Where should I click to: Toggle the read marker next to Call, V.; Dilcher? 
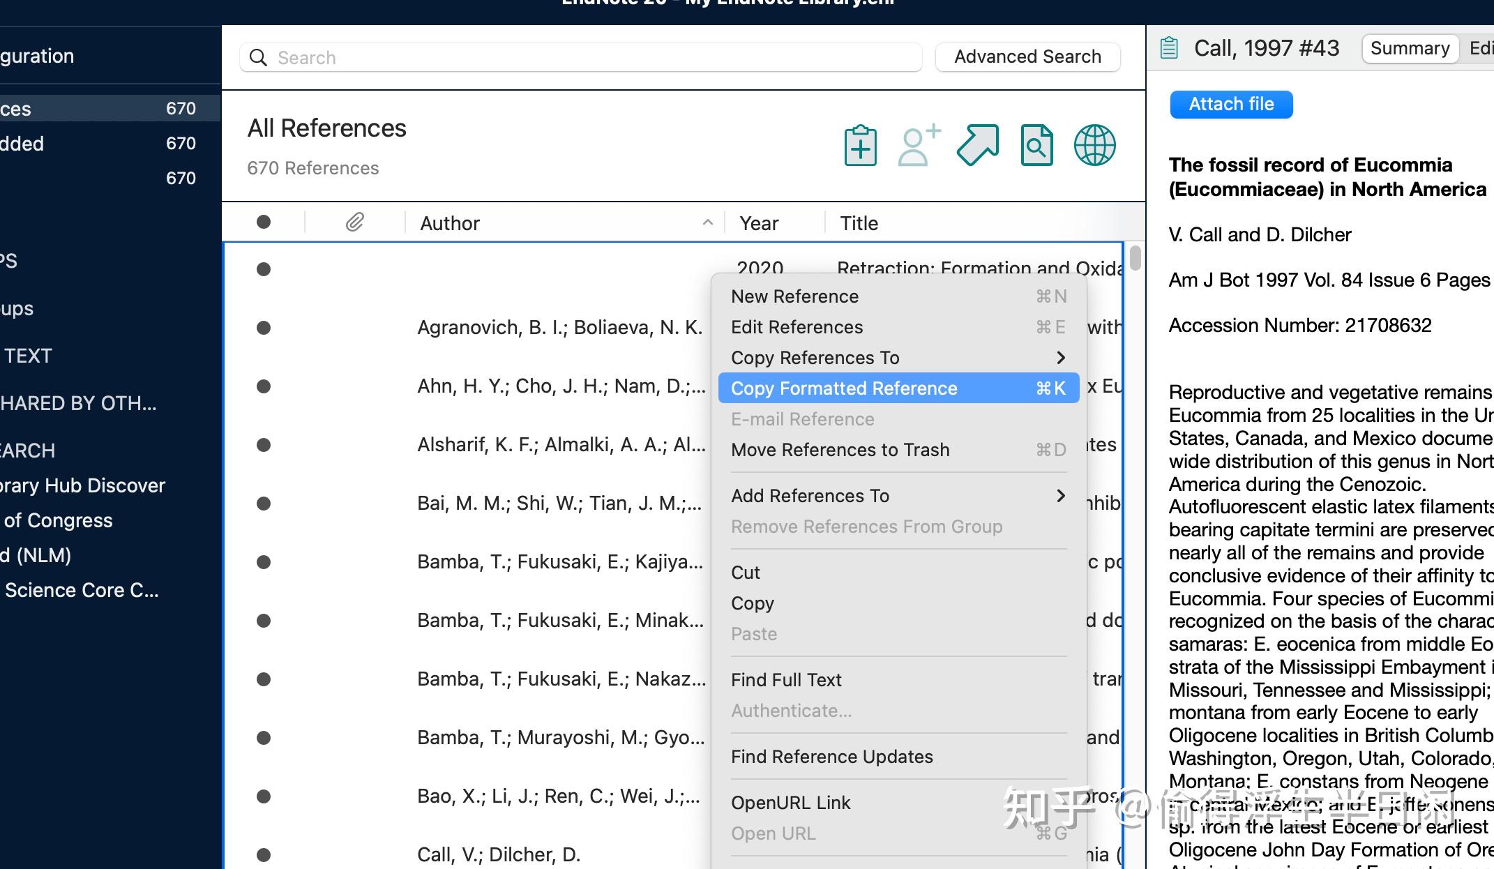click(264, 854)
